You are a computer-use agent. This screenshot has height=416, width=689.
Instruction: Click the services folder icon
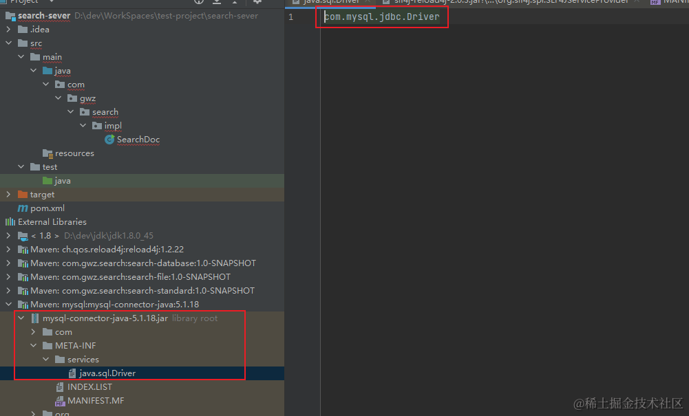tap(60, 360)
